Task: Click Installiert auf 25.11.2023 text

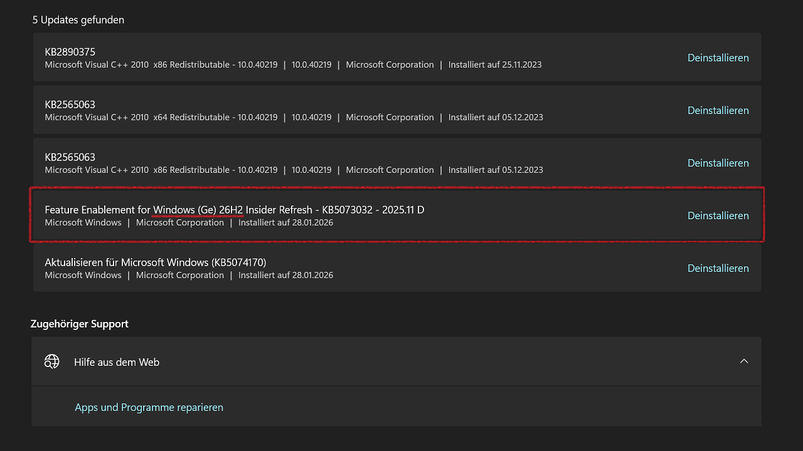Action: (x=495, y=65)
